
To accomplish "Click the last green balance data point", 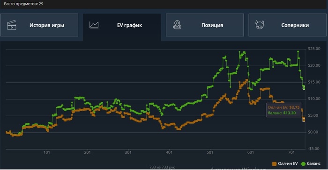I will (x=304, y=88).
